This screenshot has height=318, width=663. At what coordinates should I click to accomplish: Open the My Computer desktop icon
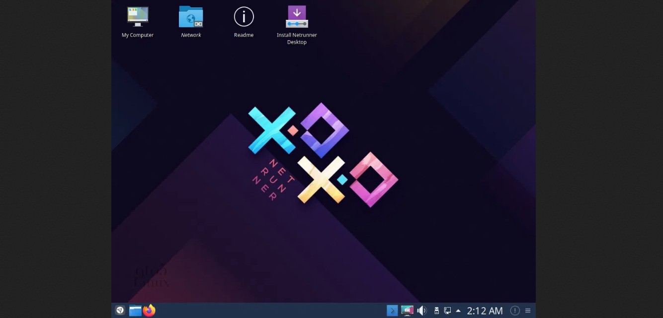click(138, 17)
